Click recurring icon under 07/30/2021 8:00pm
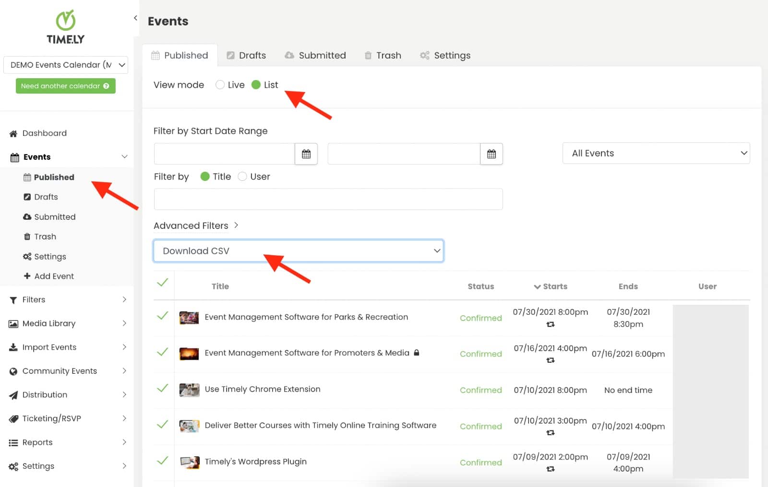The width and height of the screenshot is (768, 487). tap(550, 325)
